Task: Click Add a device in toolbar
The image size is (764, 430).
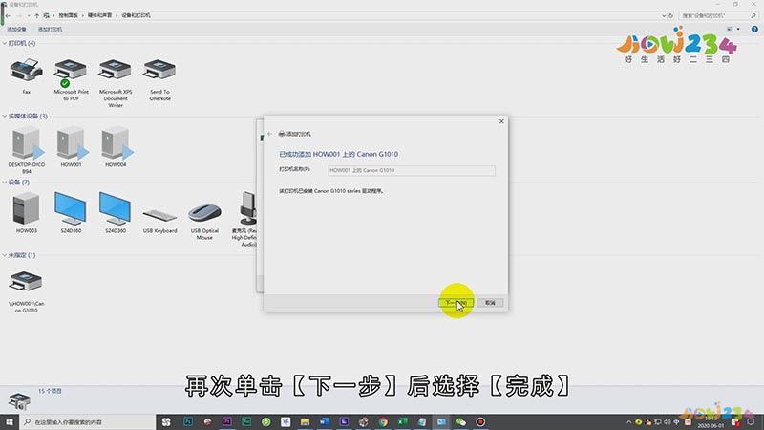Action: click(x=16, y=30)
